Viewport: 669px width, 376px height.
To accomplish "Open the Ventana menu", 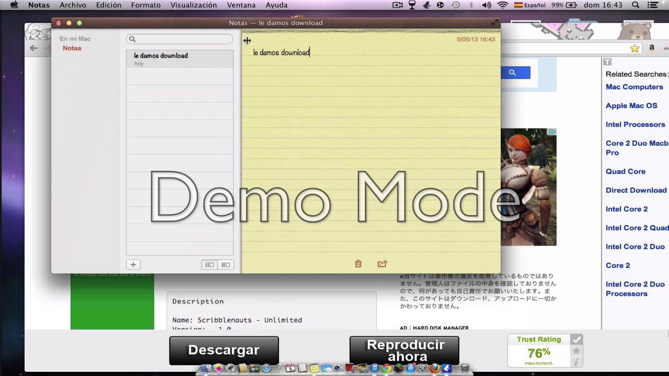I will (x=241, y=5).
